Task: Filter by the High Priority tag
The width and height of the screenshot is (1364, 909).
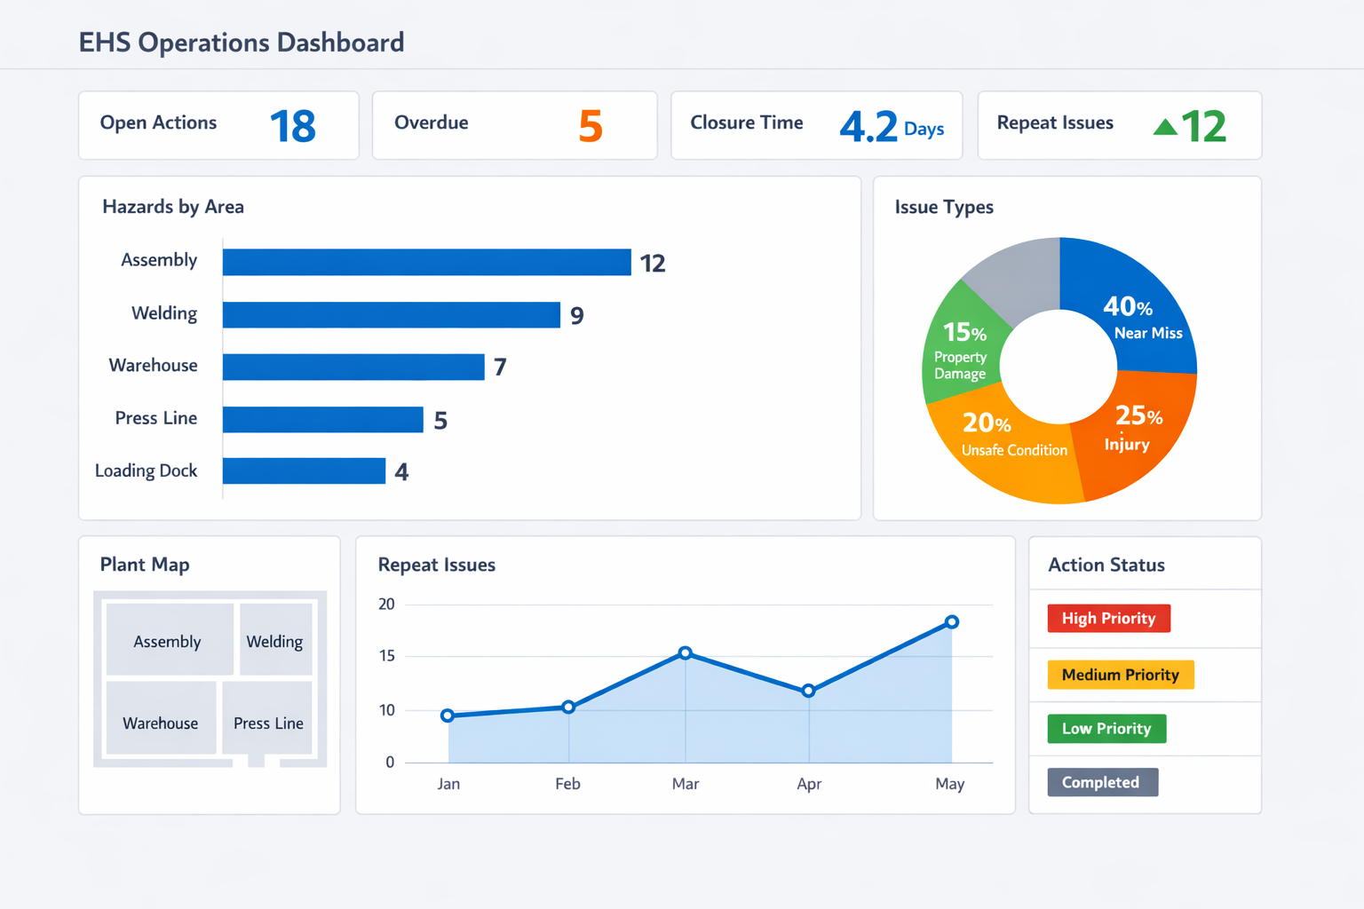Action: tap(1109, 618)
